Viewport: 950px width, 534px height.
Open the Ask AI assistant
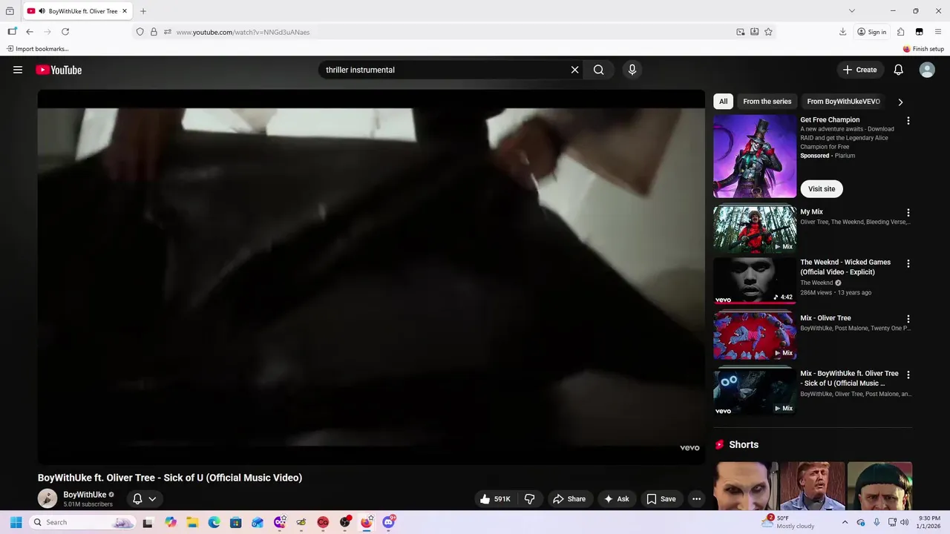616,499
